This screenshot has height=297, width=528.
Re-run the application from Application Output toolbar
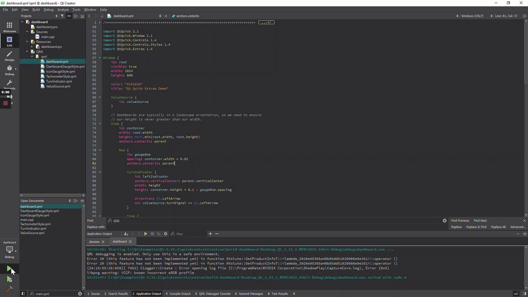[146, 234]
